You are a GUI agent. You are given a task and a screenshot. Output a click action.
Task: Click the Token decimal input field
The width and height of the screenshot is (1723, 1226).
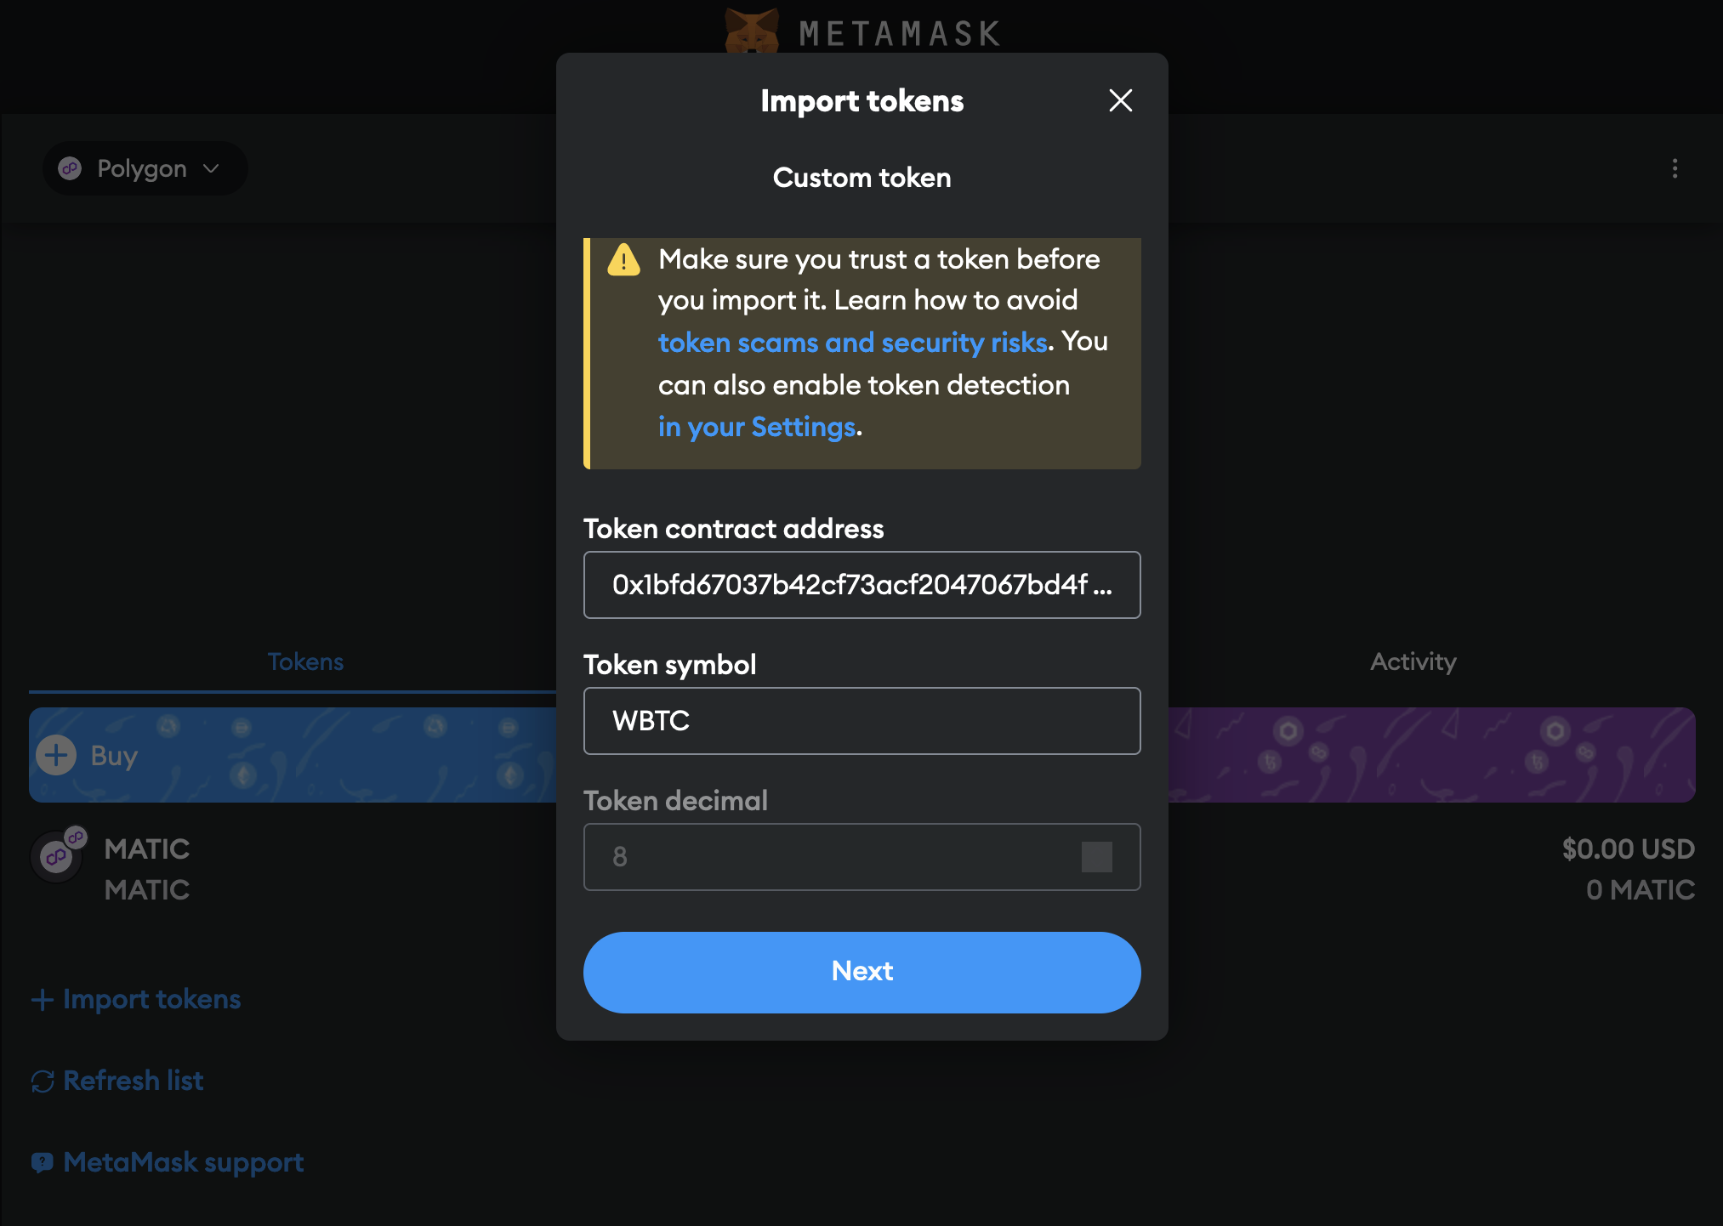pyautogui.click(x=833, y=857)
